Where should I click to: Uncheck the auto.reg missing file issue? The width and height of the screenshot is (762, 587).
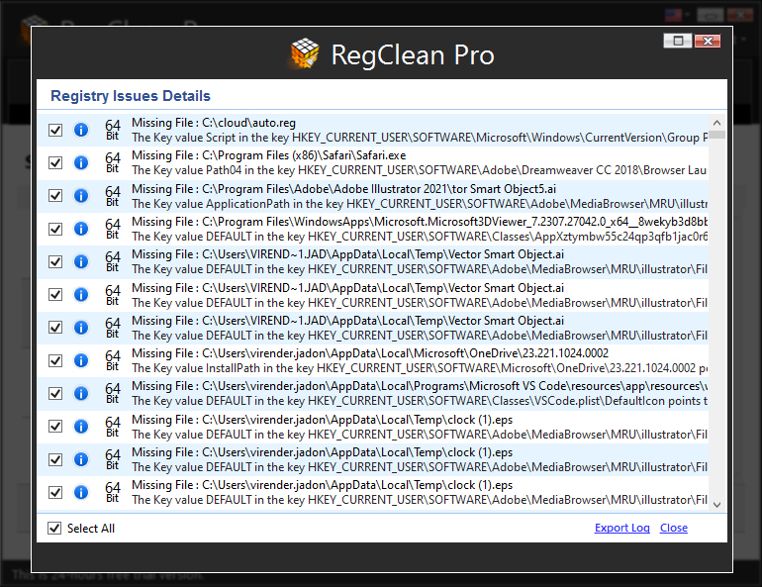(55, 130)
